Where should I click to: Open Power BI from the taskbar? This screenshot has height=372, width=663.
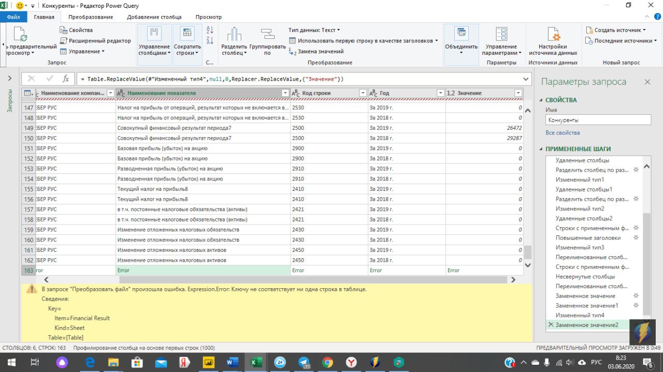208,363
